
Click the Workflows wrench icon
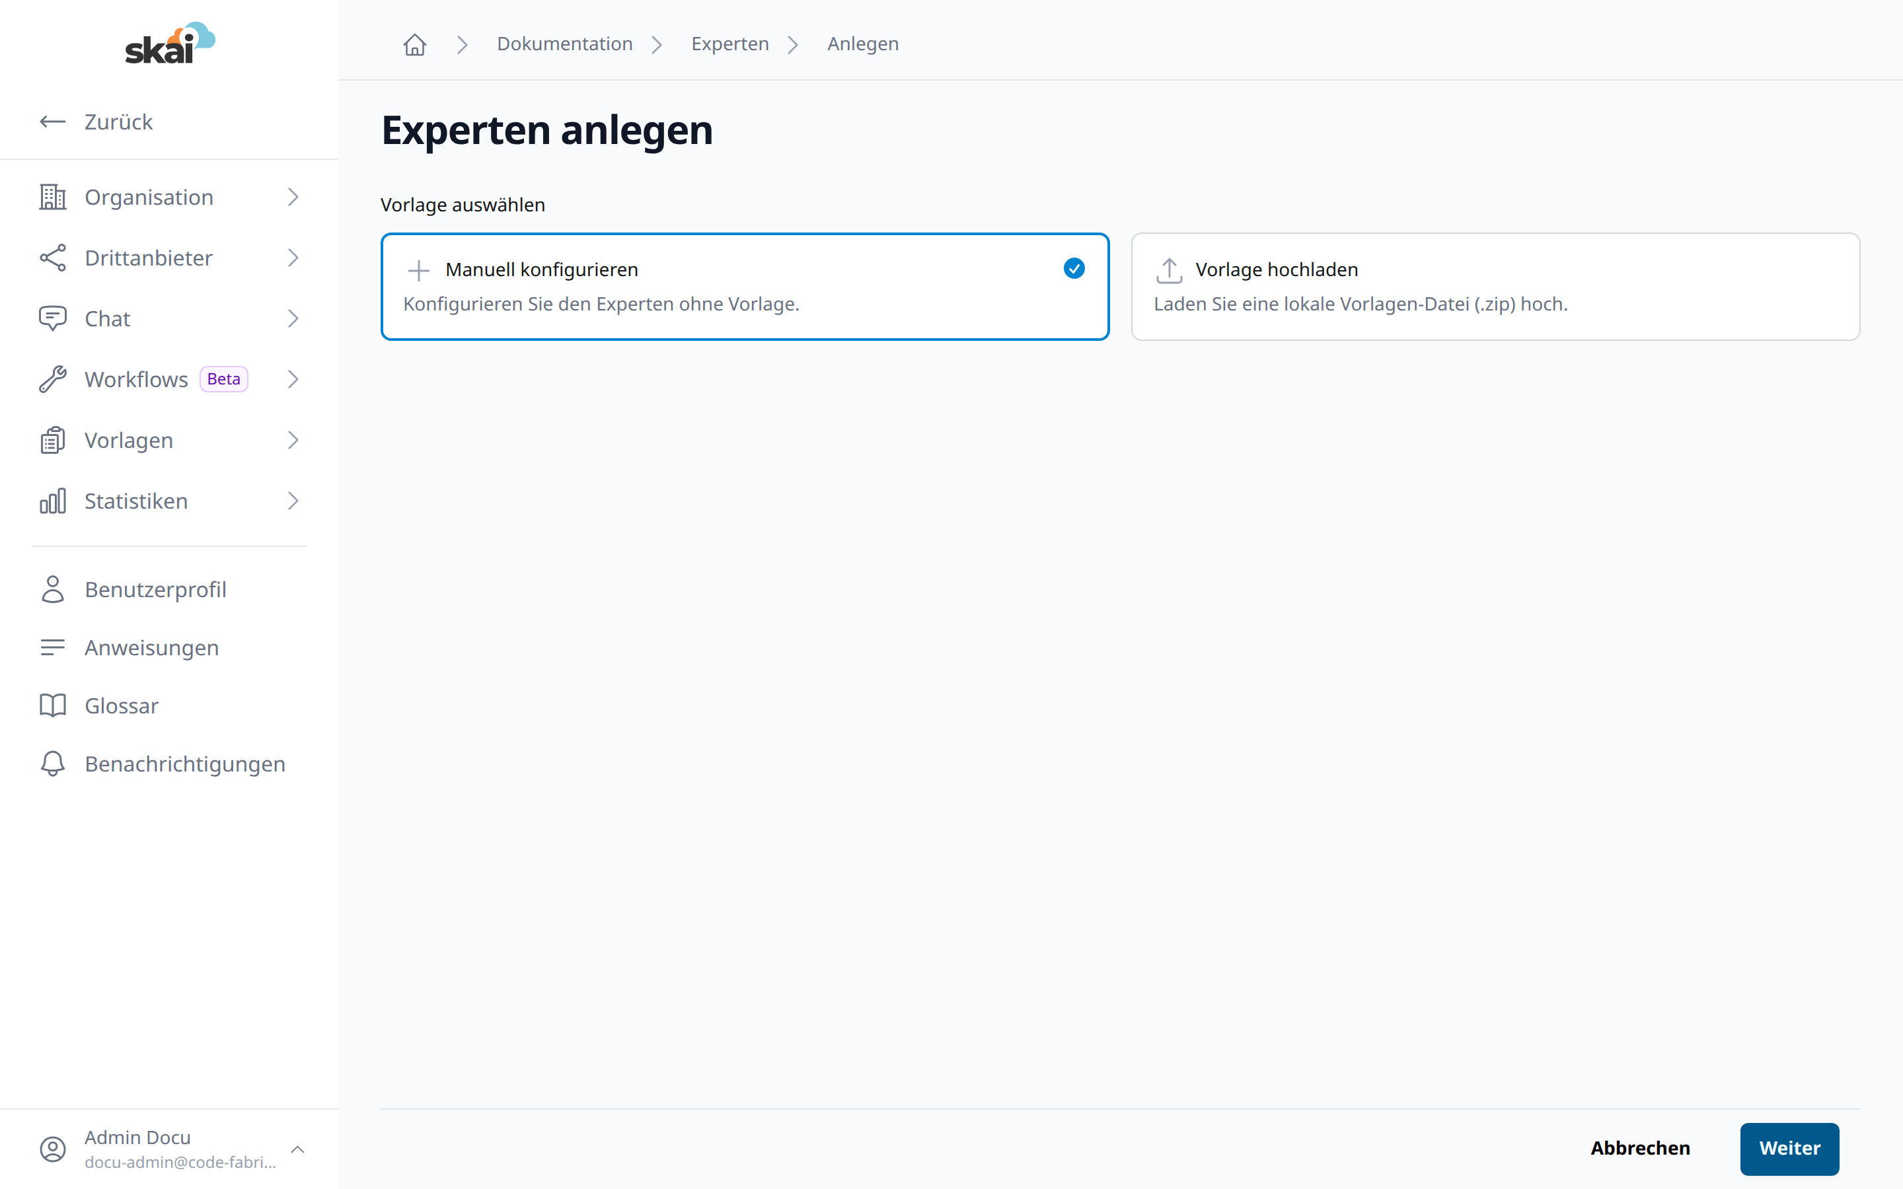53,379
